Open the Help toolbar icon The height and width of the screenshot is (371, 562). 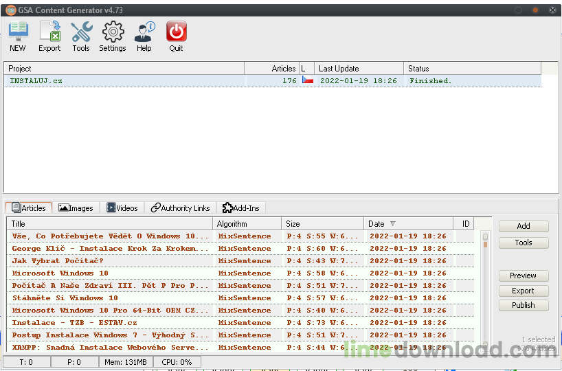[x=144, y=32]
